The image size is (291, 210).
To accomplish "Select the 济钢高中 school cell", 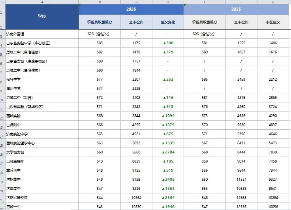I will point(42,180).
